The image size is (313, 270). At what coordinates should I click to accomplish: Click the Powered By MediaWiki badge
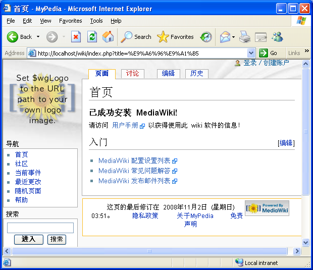267,208
